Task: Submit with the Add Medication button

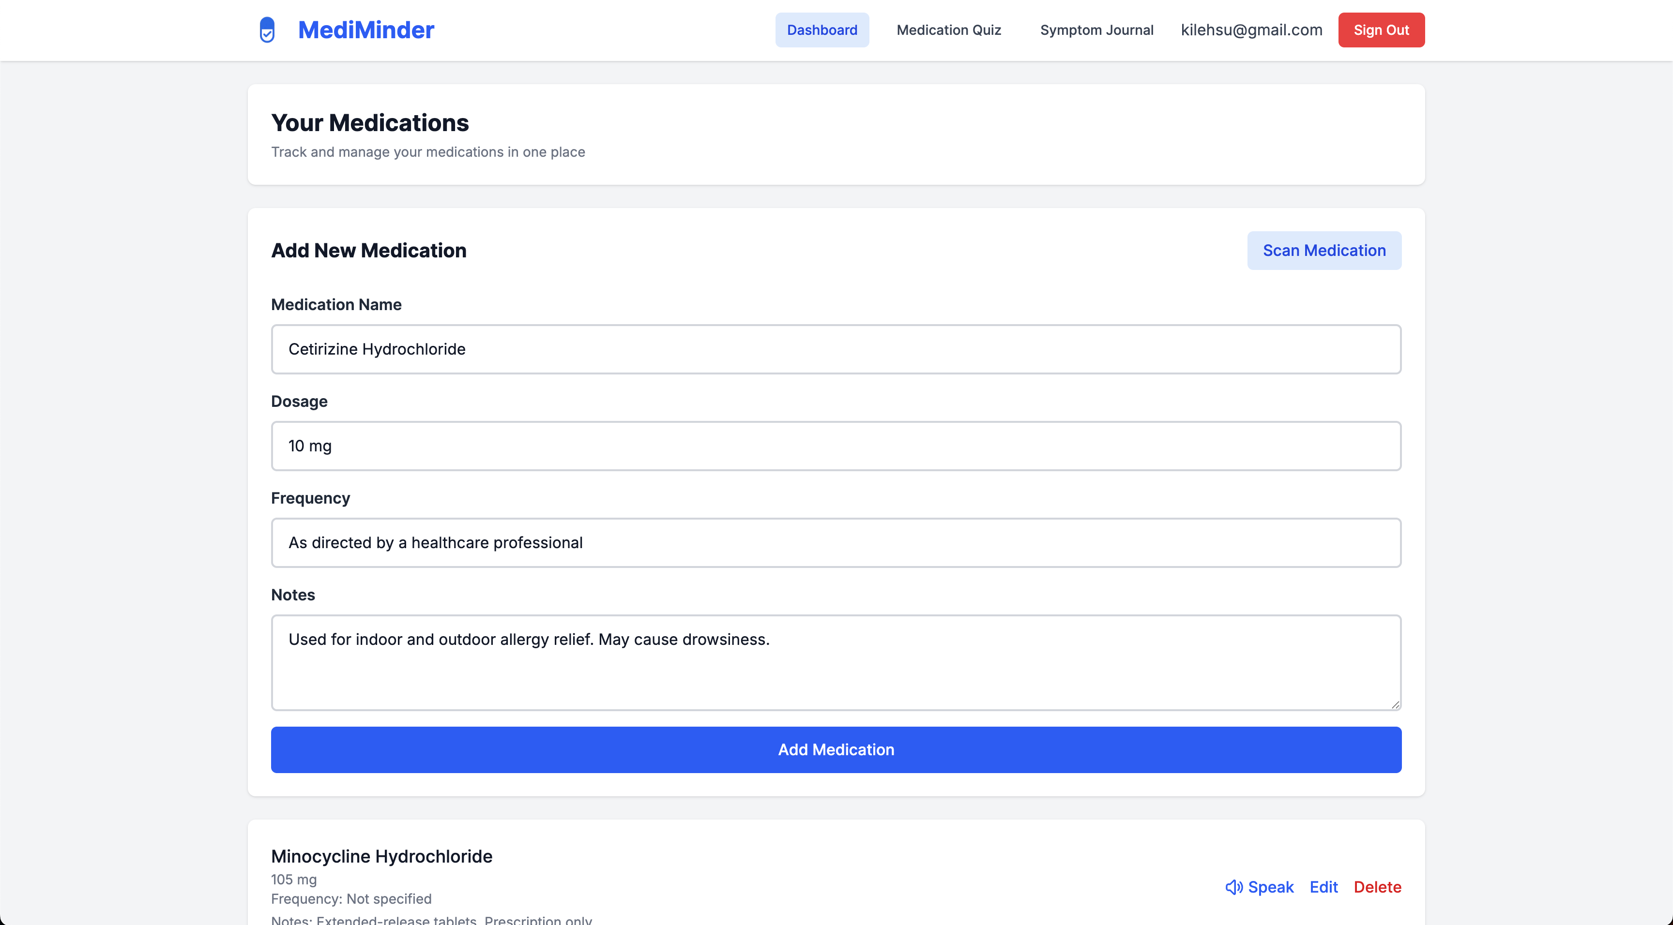Action: 836,750
